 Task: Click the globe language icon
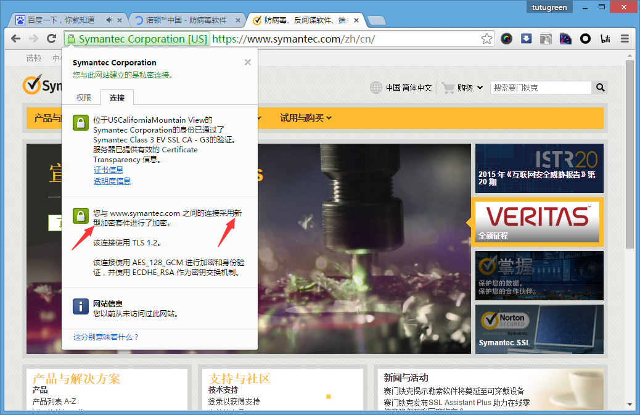point(376,88)
